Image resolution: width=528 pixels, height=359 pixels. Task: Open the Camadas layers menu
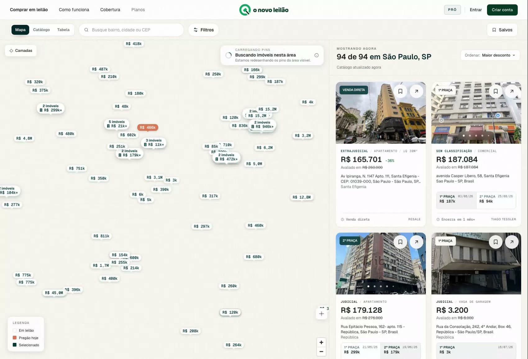point(21,51)
